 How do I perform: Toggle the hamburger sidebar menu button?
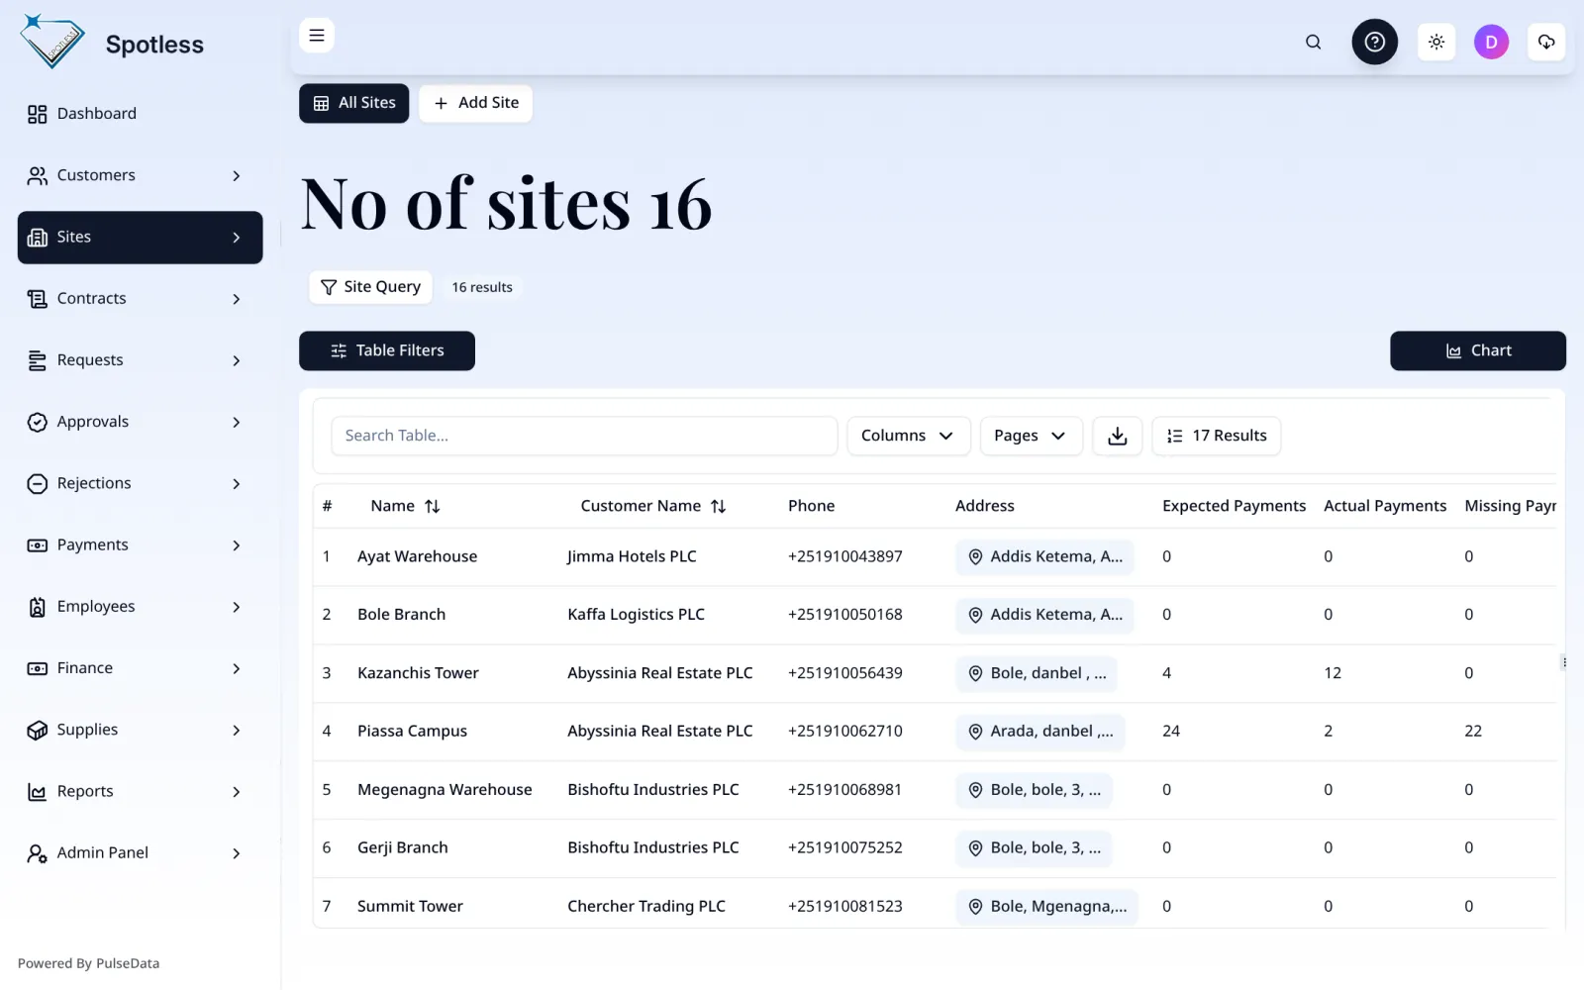(317, 36)
